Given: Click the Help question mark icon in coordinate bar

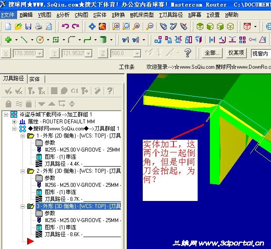Looking at the screenshot, I should (x=188, y=53).
